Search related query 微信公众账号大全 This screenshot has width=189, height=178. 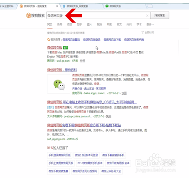(111, 171)
